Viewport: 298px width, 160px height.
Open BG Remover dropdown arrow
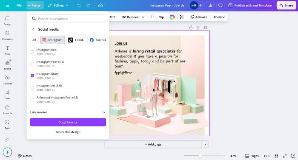[143, 17]
